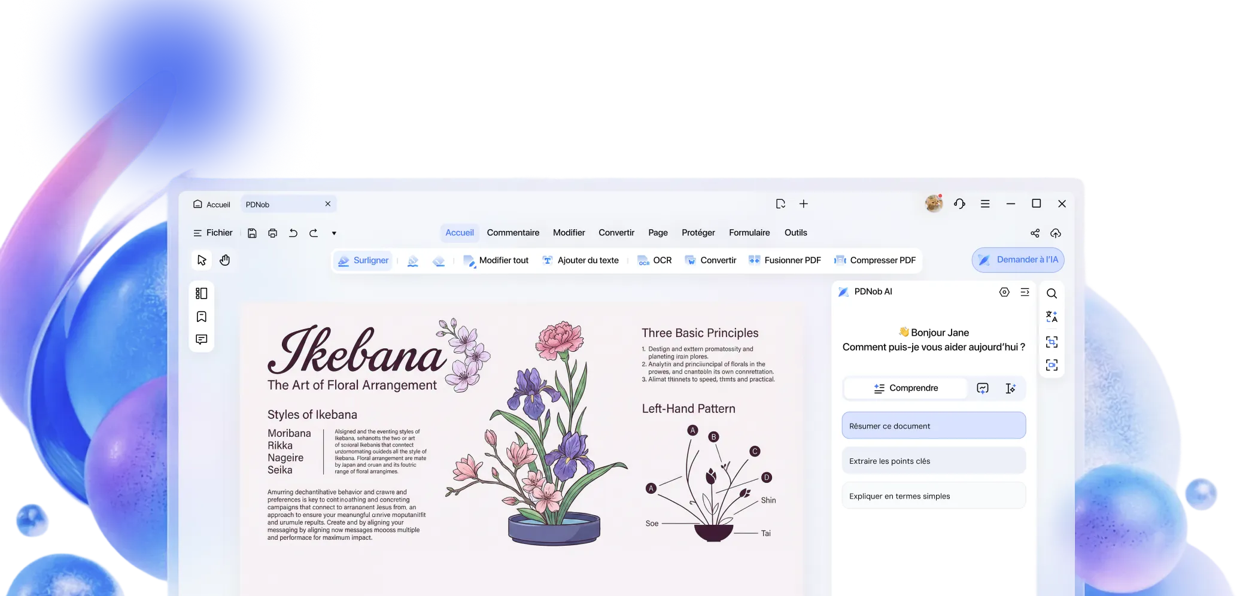Switch to the Accueil ribbon tab
Viewport: 1252px width, 596px height.
pyautogui.click(x=460, y=233)
